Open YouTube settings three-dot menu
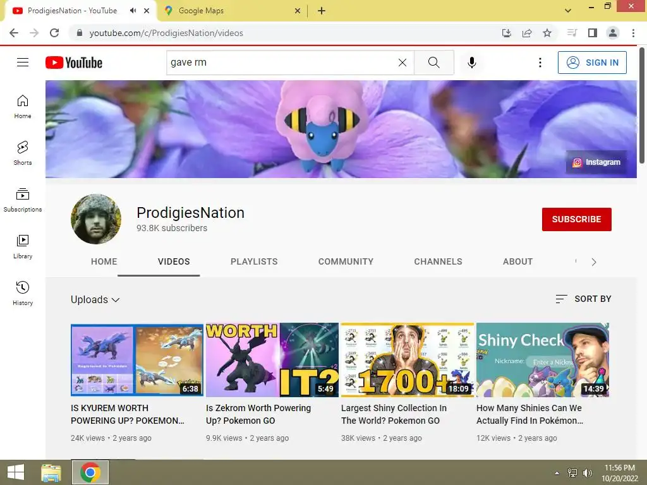647x485 pixels. pos(540,63)
